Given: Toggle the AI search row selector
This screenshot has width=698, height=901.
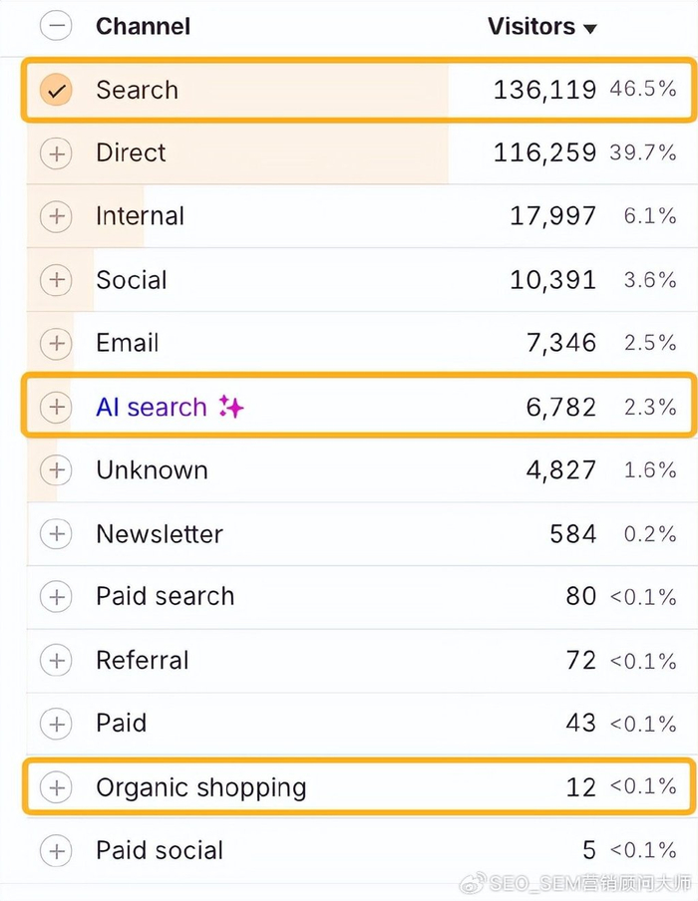Looking at the screenshot, I should (57, 407).
